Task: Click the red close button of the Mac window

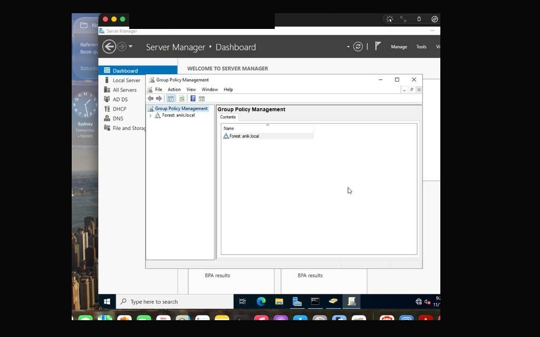Action: pos(105,19)
